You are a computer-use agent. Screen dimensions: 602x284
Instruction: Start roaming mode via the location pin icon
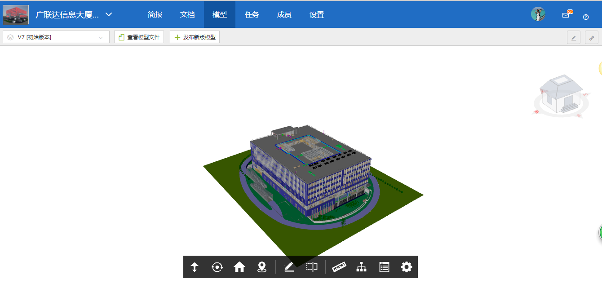(x=262, y=266)
